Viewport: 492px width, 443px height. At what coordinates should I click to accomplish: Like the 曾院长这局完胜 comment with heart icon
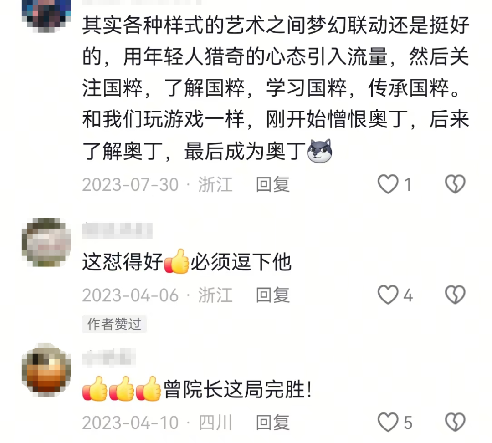click(388, 422)
